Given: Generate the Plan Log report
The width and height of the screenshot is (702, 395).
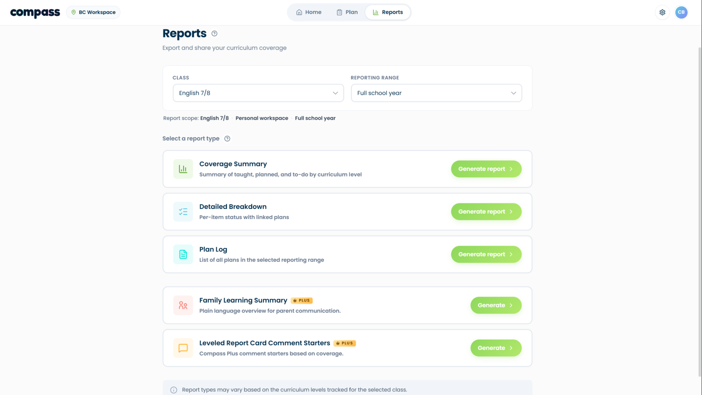Looking at the screenshot, I should 486,254.
